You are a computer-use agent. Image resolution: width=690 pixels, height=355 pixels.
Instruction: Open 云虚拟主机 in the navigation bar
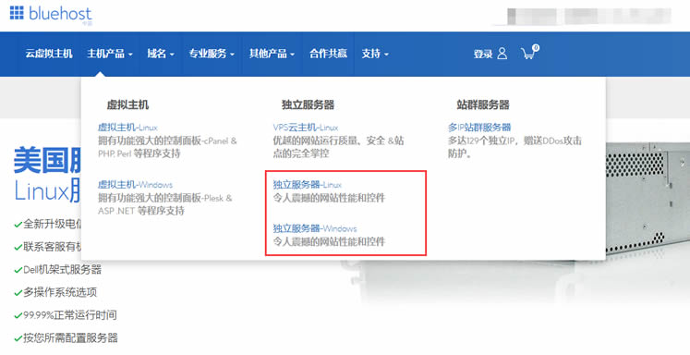pyautogui.click(x=49, y=54)
